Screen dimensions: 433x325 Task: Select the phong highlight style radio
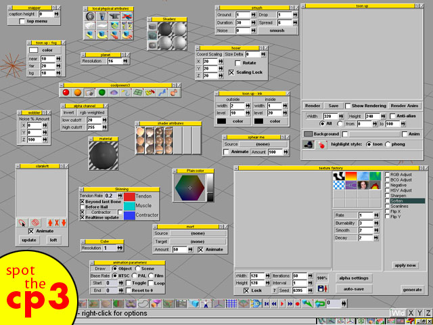pos(388,144)
